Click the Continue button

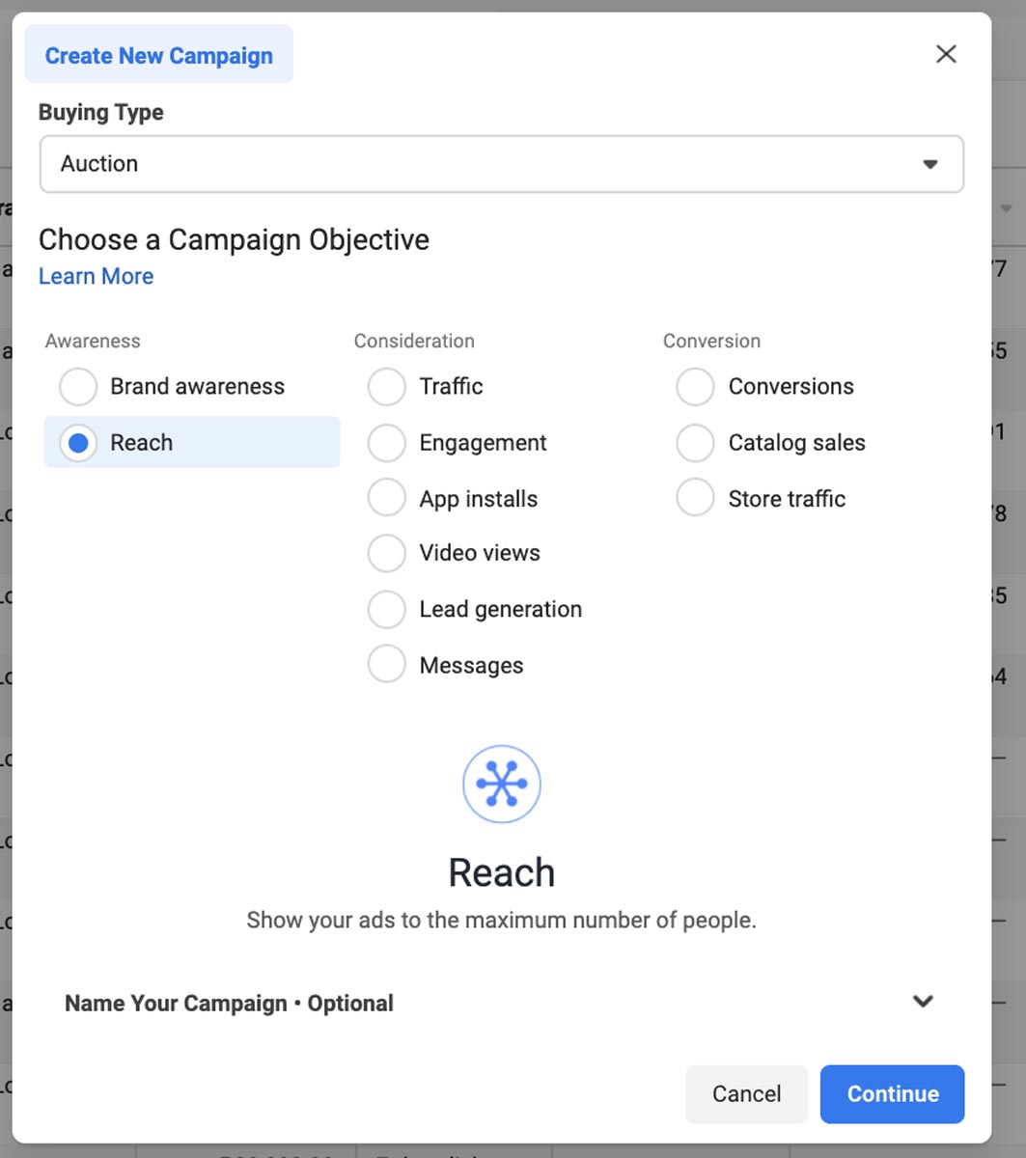pos(892,1093)
